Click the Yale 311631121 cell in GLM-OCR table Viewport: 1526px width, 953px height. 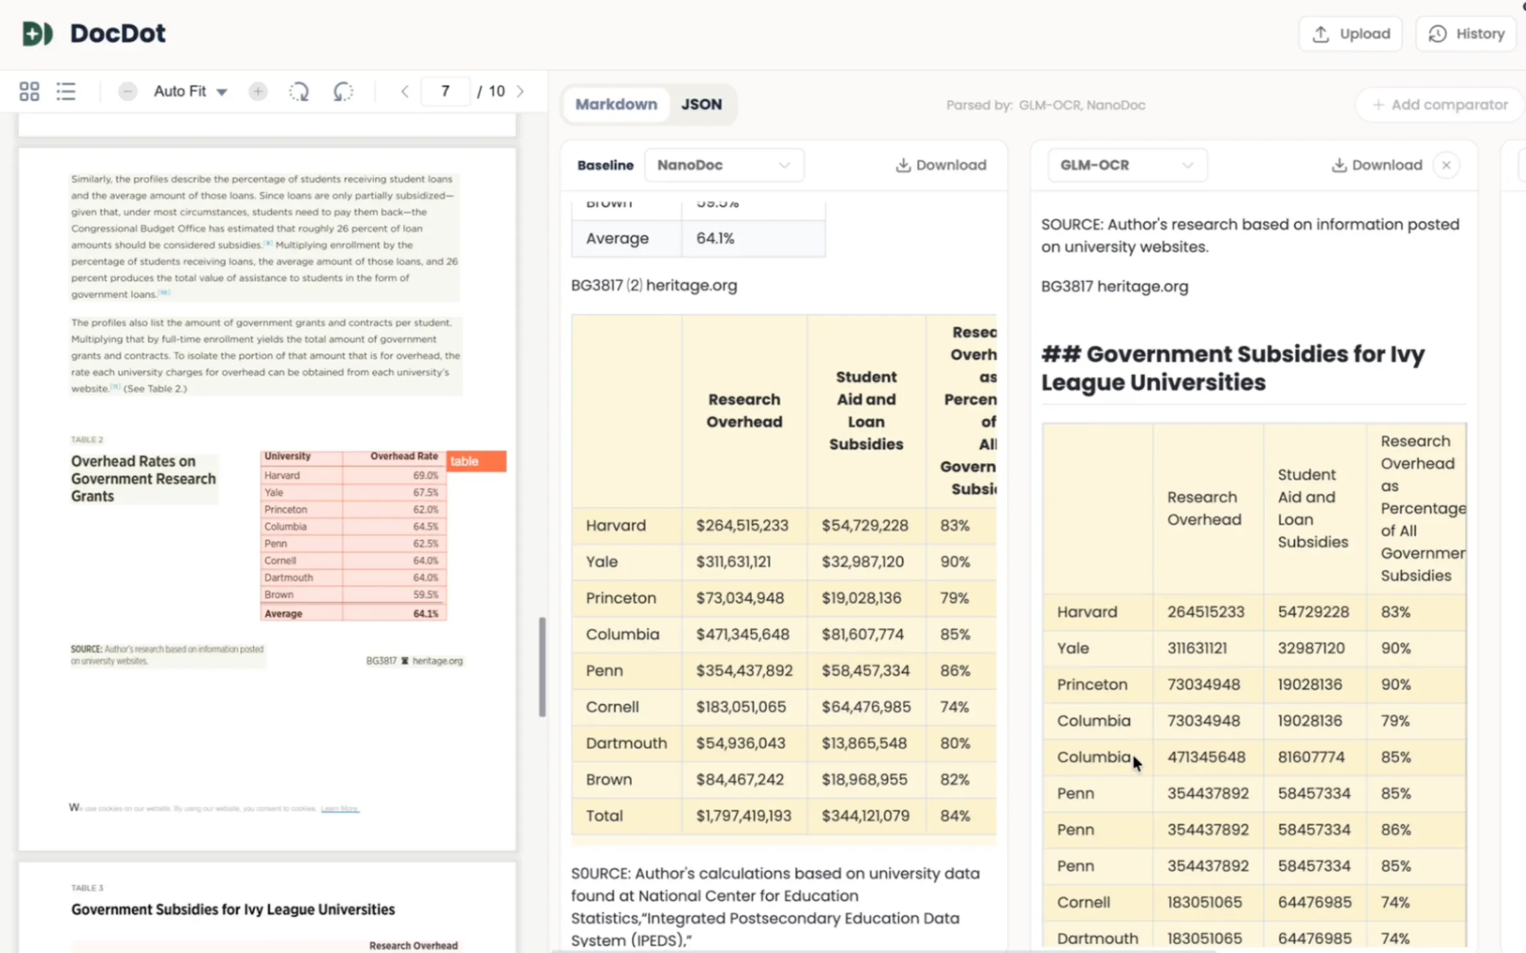1208,648
